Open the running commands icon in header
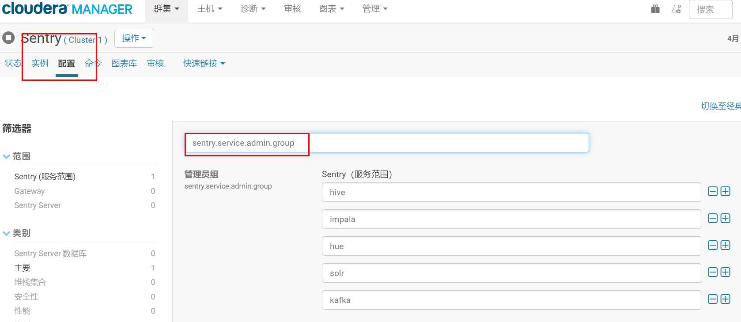Image resolution: width=741 pixels, height=322 pixels. (677, 9)
